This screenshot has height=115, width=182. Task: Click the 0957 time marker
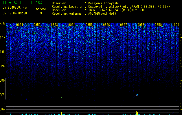124,25
